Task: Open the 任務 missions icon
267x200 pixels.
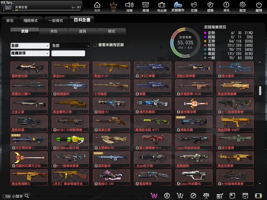Action: [x=194, y=7]
